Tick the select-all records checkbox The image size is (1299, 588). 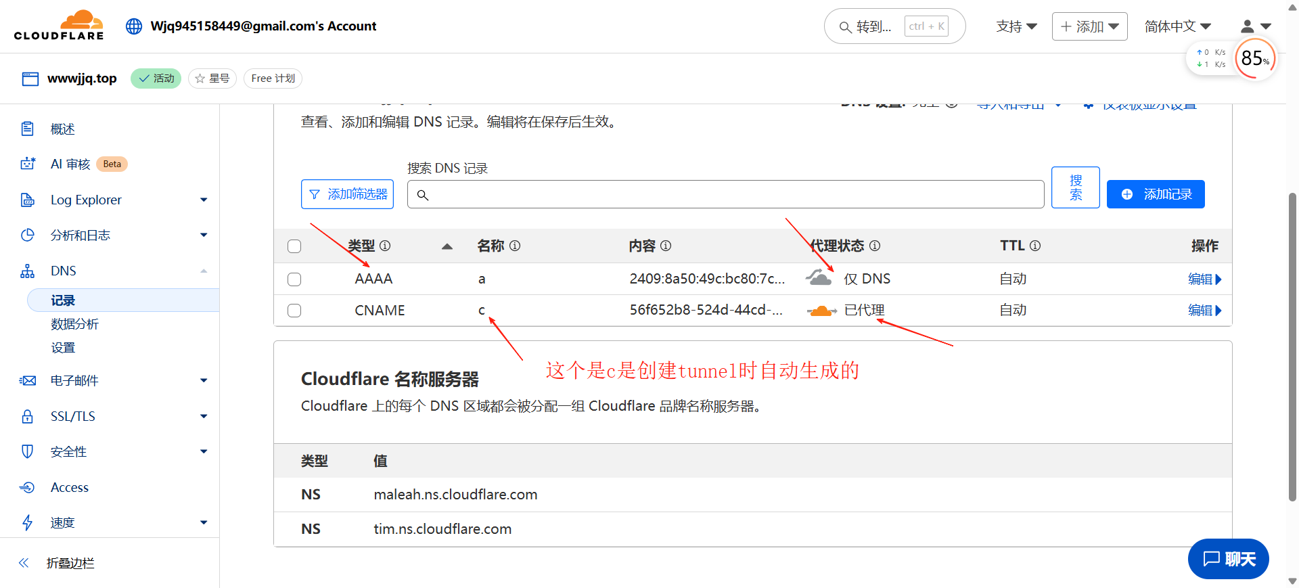(294, 246)
